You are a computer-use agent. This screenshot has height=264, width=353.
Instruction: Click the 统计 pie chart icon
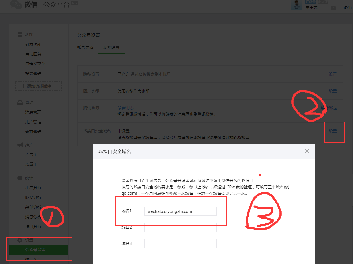click(20, 178)
